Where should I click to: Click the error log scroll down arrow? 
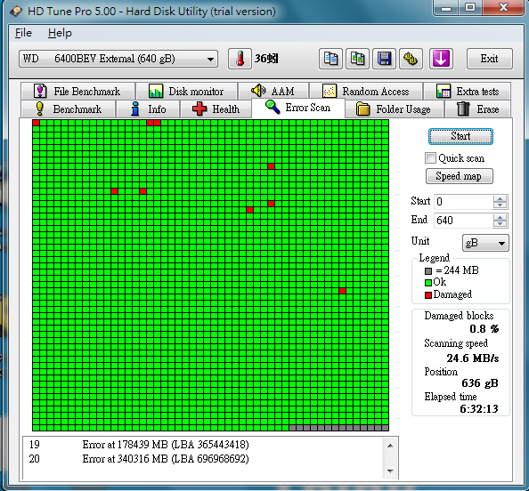pos(390,471)
